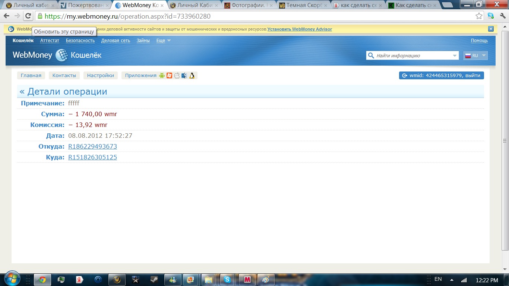Open the Приложения link

tap(141, 75)
